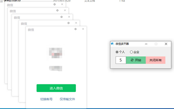Screen dimensions: 174x109
Task: Click the 切换帐号 link
Action: click(46, 99)
